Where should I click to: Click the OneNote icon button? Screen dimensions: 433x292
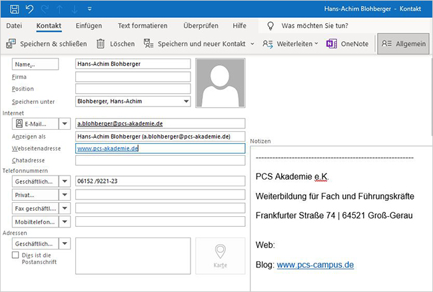click(x=347, y=44)
